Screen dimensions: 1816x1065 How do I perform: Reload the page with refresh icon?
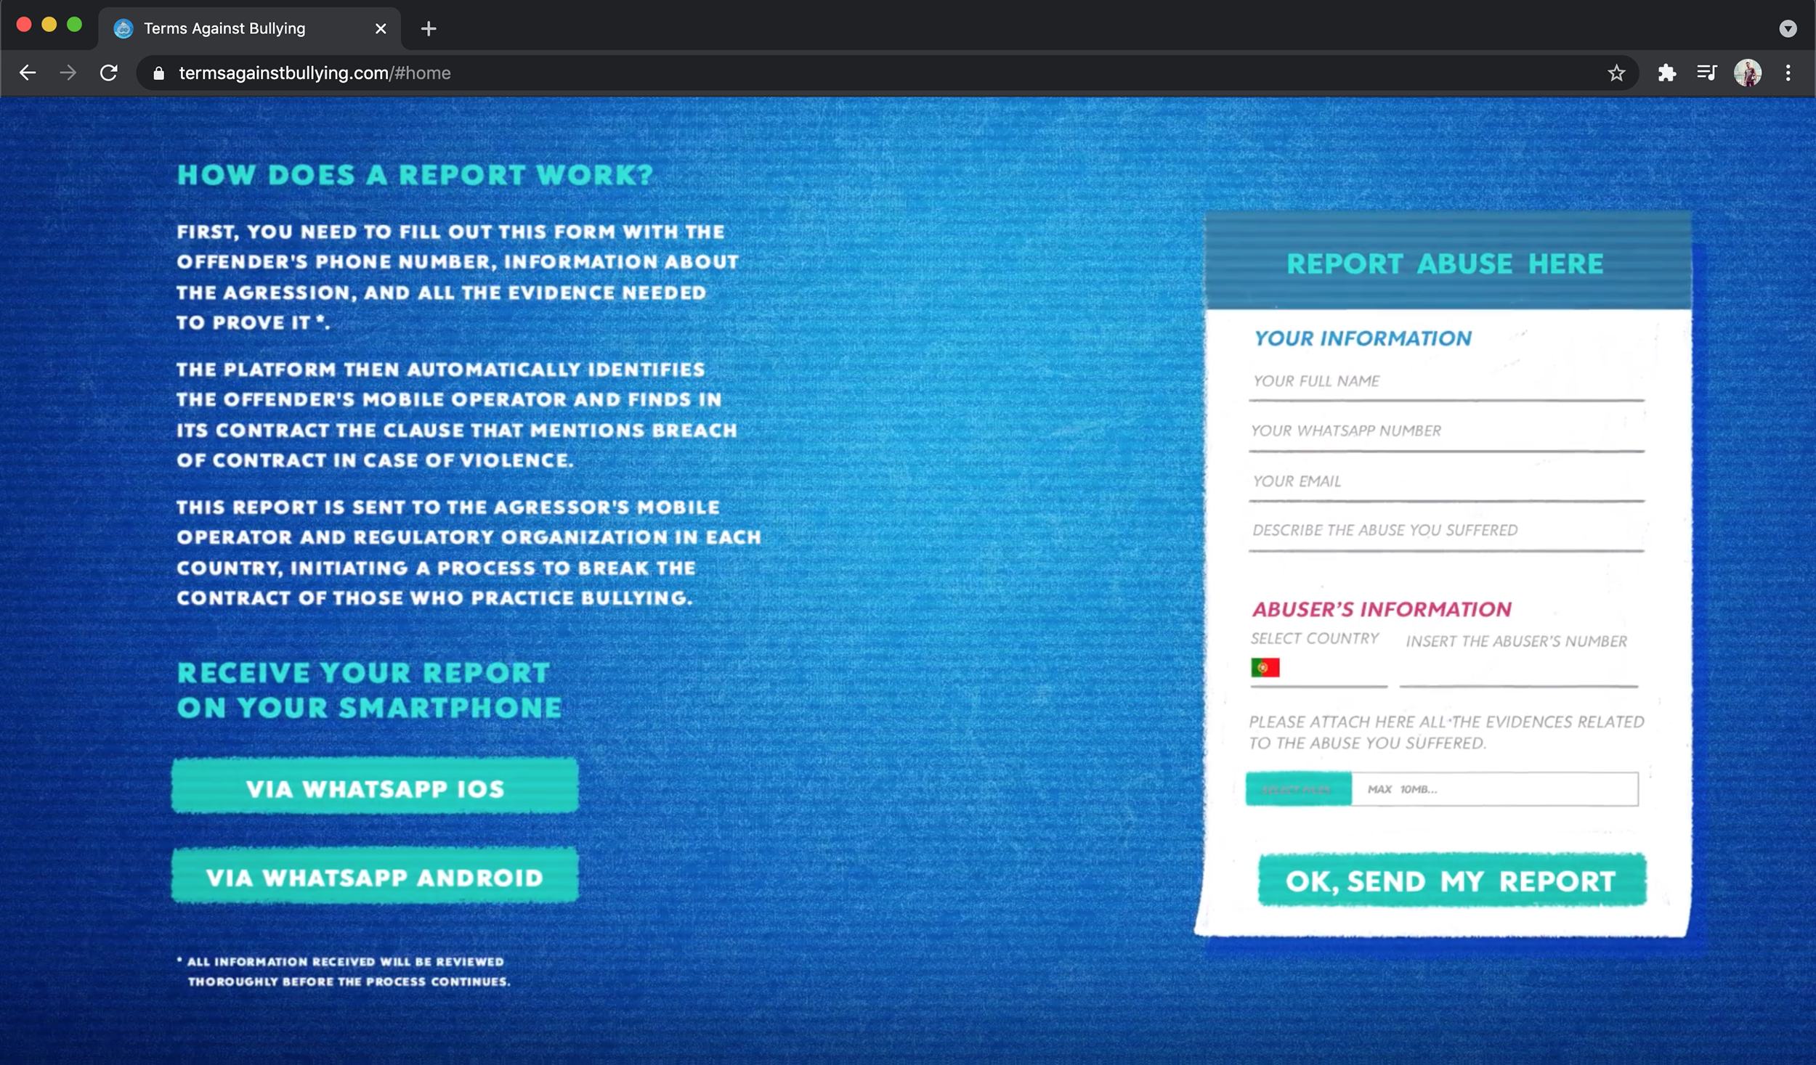[x=109, y=73]
